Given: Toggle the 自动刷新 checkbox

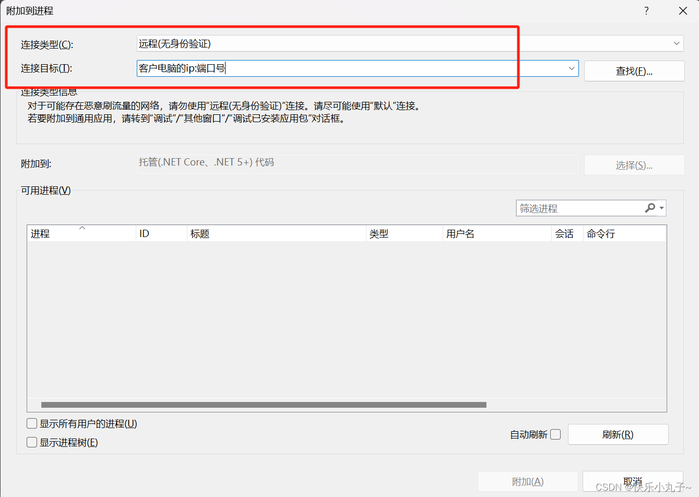Looking at the screenshot, I should click(x=555, y=434).
